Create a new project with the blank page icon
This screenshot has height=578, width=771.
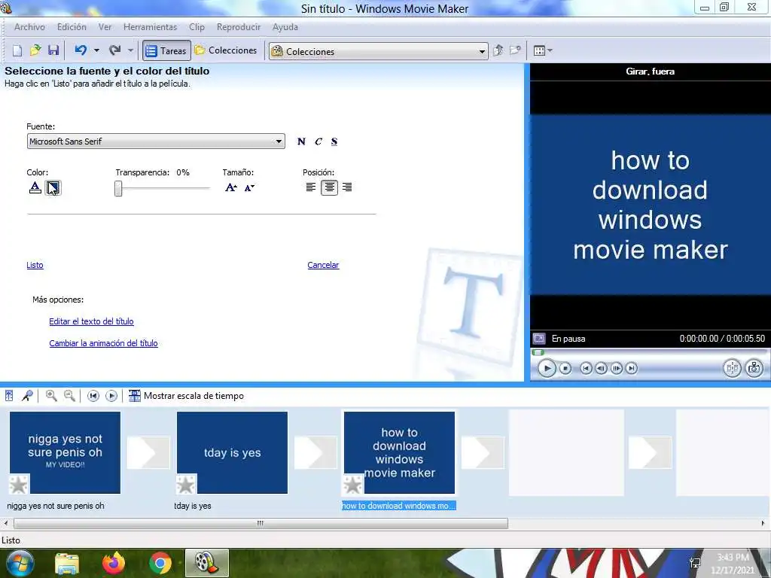click(x=17, y=50)
